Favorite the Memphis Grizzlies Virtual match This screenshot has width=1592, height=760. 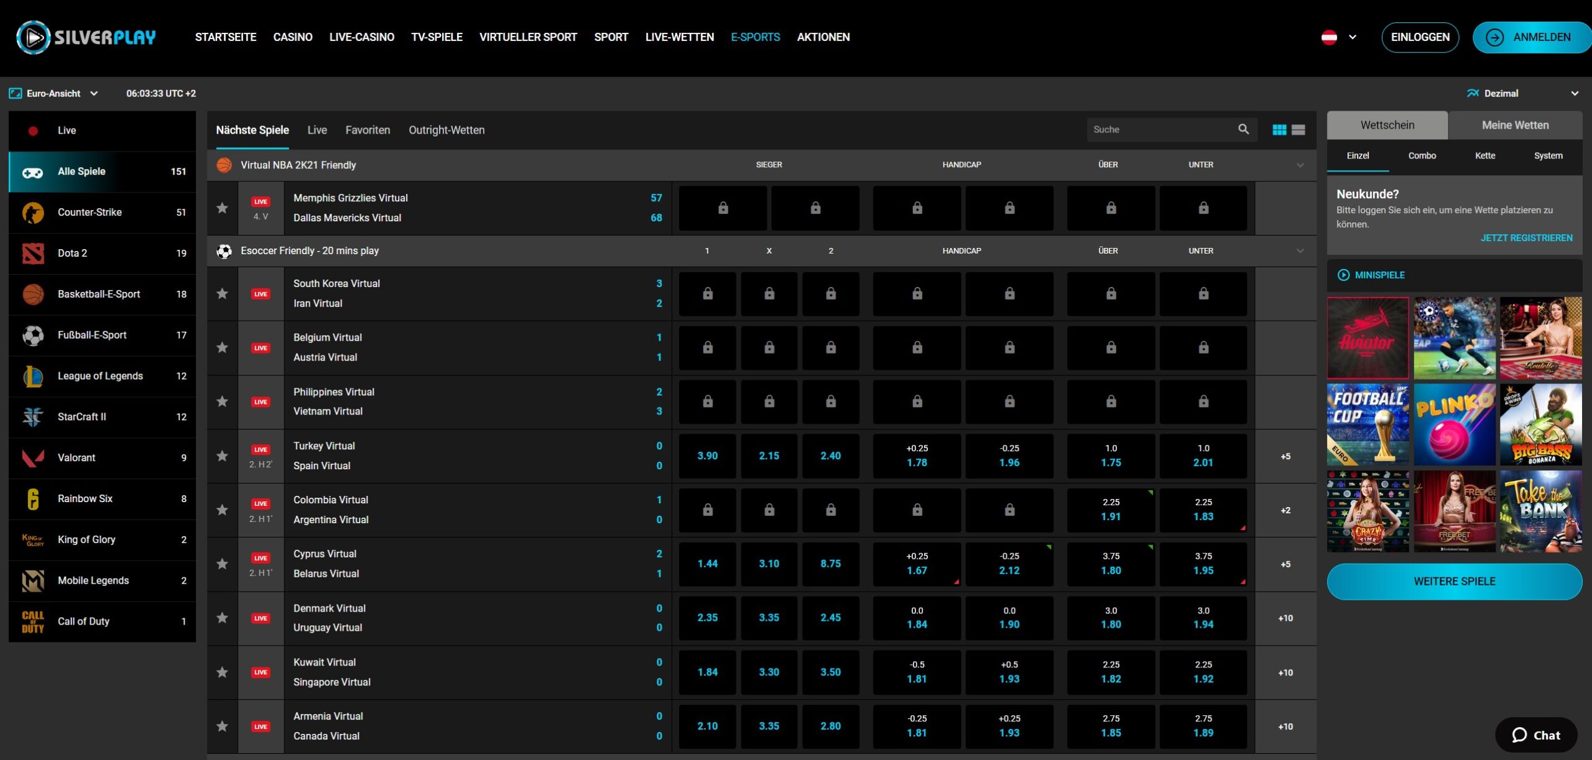pos(222,208)
